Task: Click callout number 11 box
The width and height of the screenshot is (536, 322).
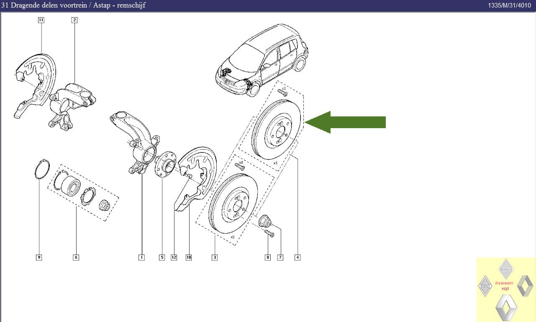Action: point(41,20)
